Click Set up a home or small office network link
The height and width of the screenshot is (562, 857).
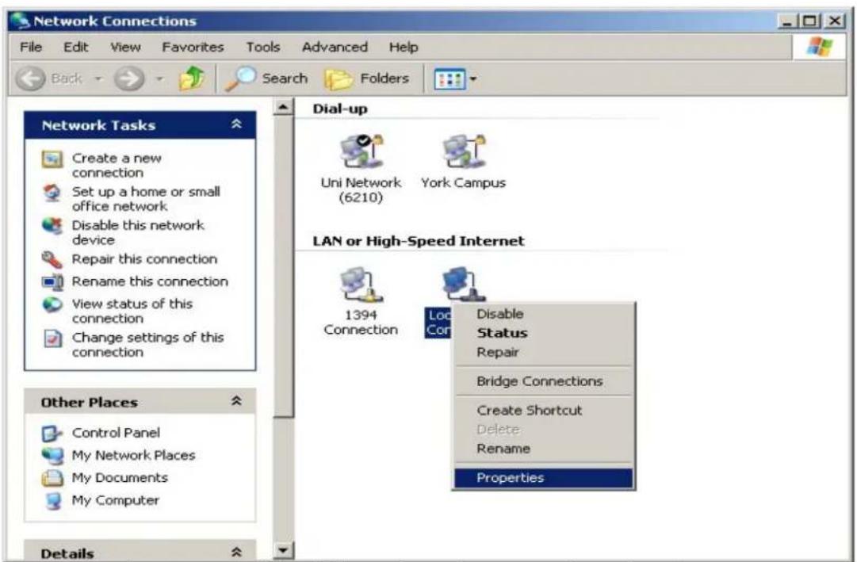(146, 199)
